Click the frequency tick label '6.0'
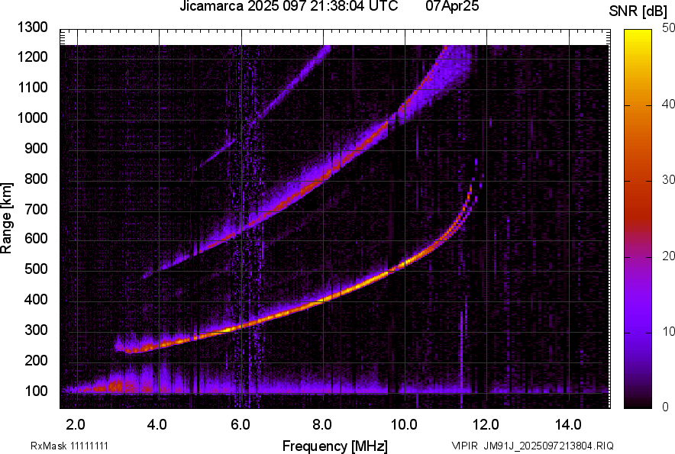 click(x=241, y=425)
